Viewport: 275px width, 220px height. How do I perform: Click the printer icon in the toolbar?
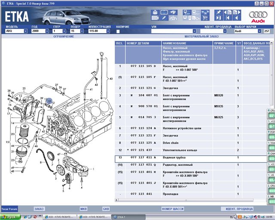(x=155, y=12)
